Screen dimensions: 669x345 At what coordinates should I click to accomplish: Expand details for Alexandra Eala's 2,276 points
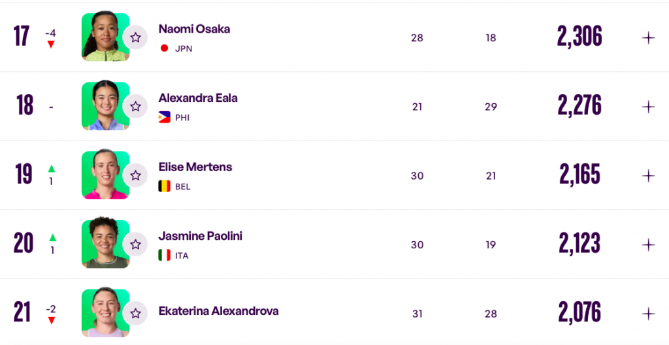(x=648, y=107)
